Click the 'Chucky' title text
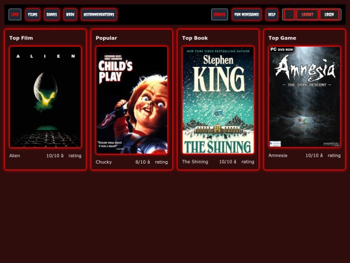The width and height of the screenshot is (350, 263). click(104, 162)
